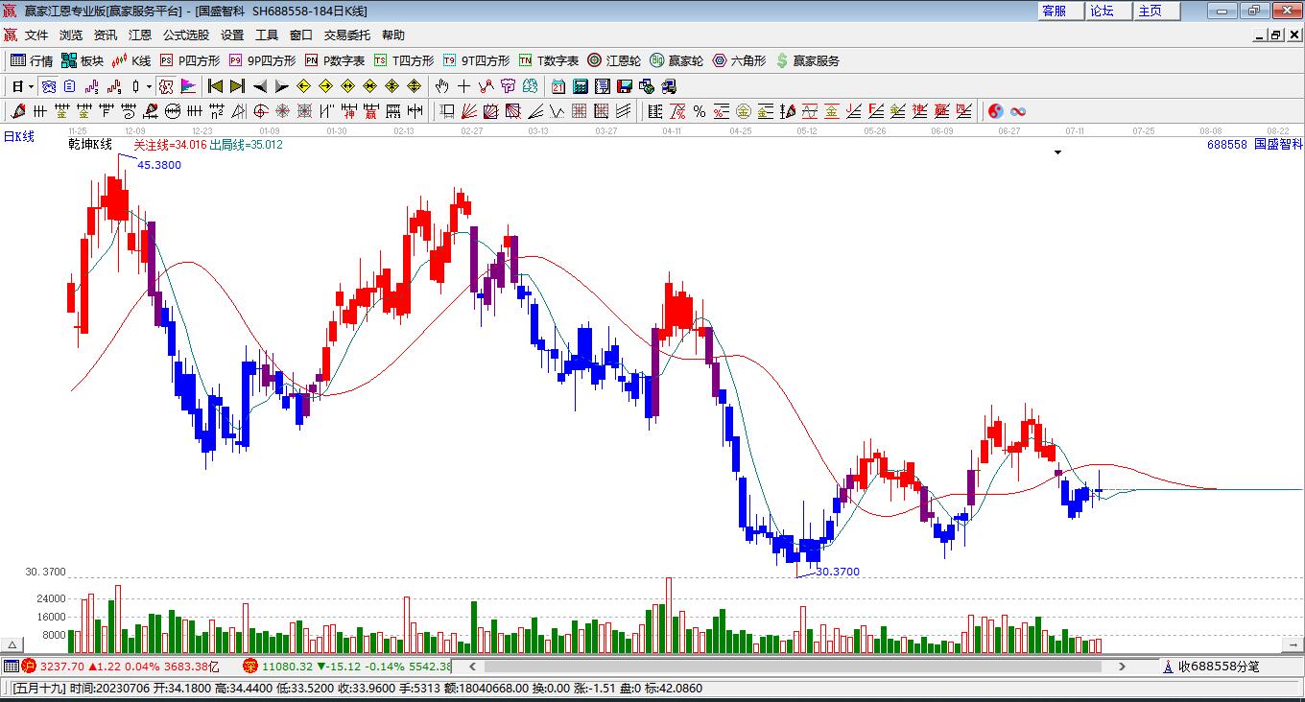Open the 资讯 menu
The width and height of the screenshot is (1305, 702).
coord(106,35)
